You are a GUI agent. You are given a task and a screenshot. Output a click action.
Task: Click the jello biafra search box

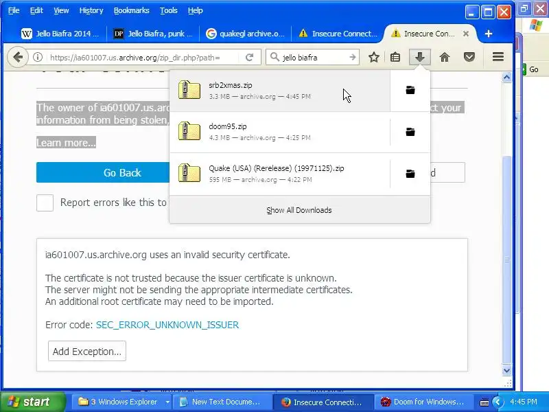tap(314, 57)
